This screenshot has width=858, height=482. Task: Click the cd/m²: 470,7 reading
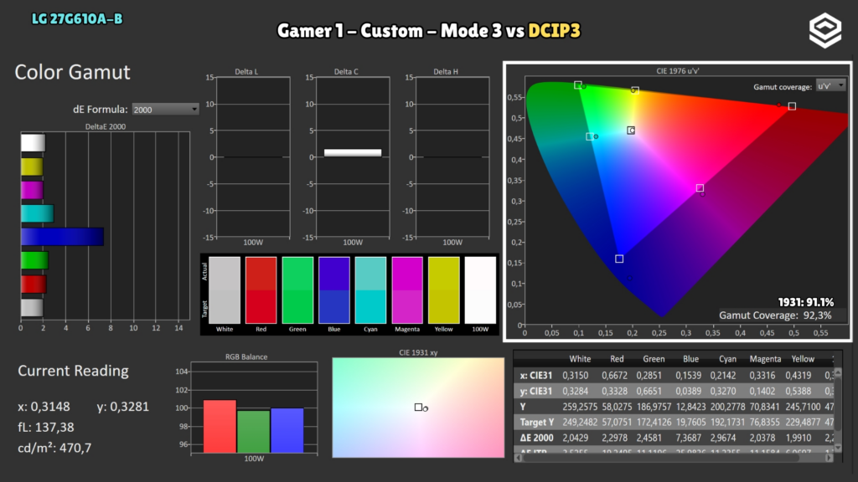click(54, 448)
